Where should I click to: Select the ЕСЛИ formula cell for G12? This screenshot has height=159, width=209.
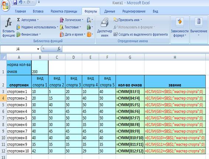pyautogui.click(x=175, y=151)
